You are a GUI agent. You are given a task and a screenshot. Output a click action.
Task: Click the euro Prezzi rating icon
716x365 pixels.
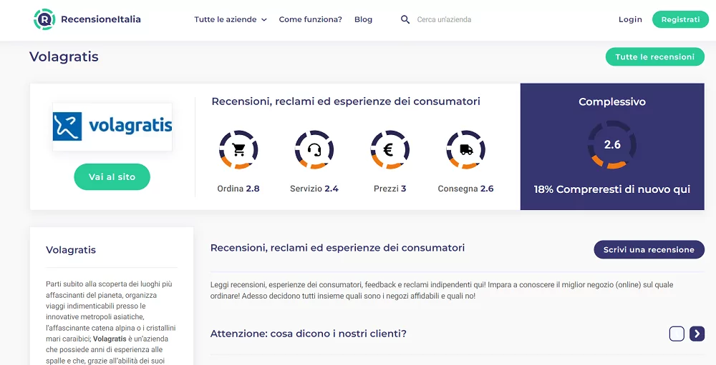pyautogui.click(x=390, y=150)
